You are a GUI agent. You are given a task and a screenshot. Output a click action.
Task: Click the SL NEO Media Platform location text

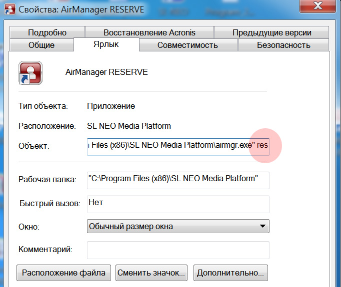click(129, 126)
